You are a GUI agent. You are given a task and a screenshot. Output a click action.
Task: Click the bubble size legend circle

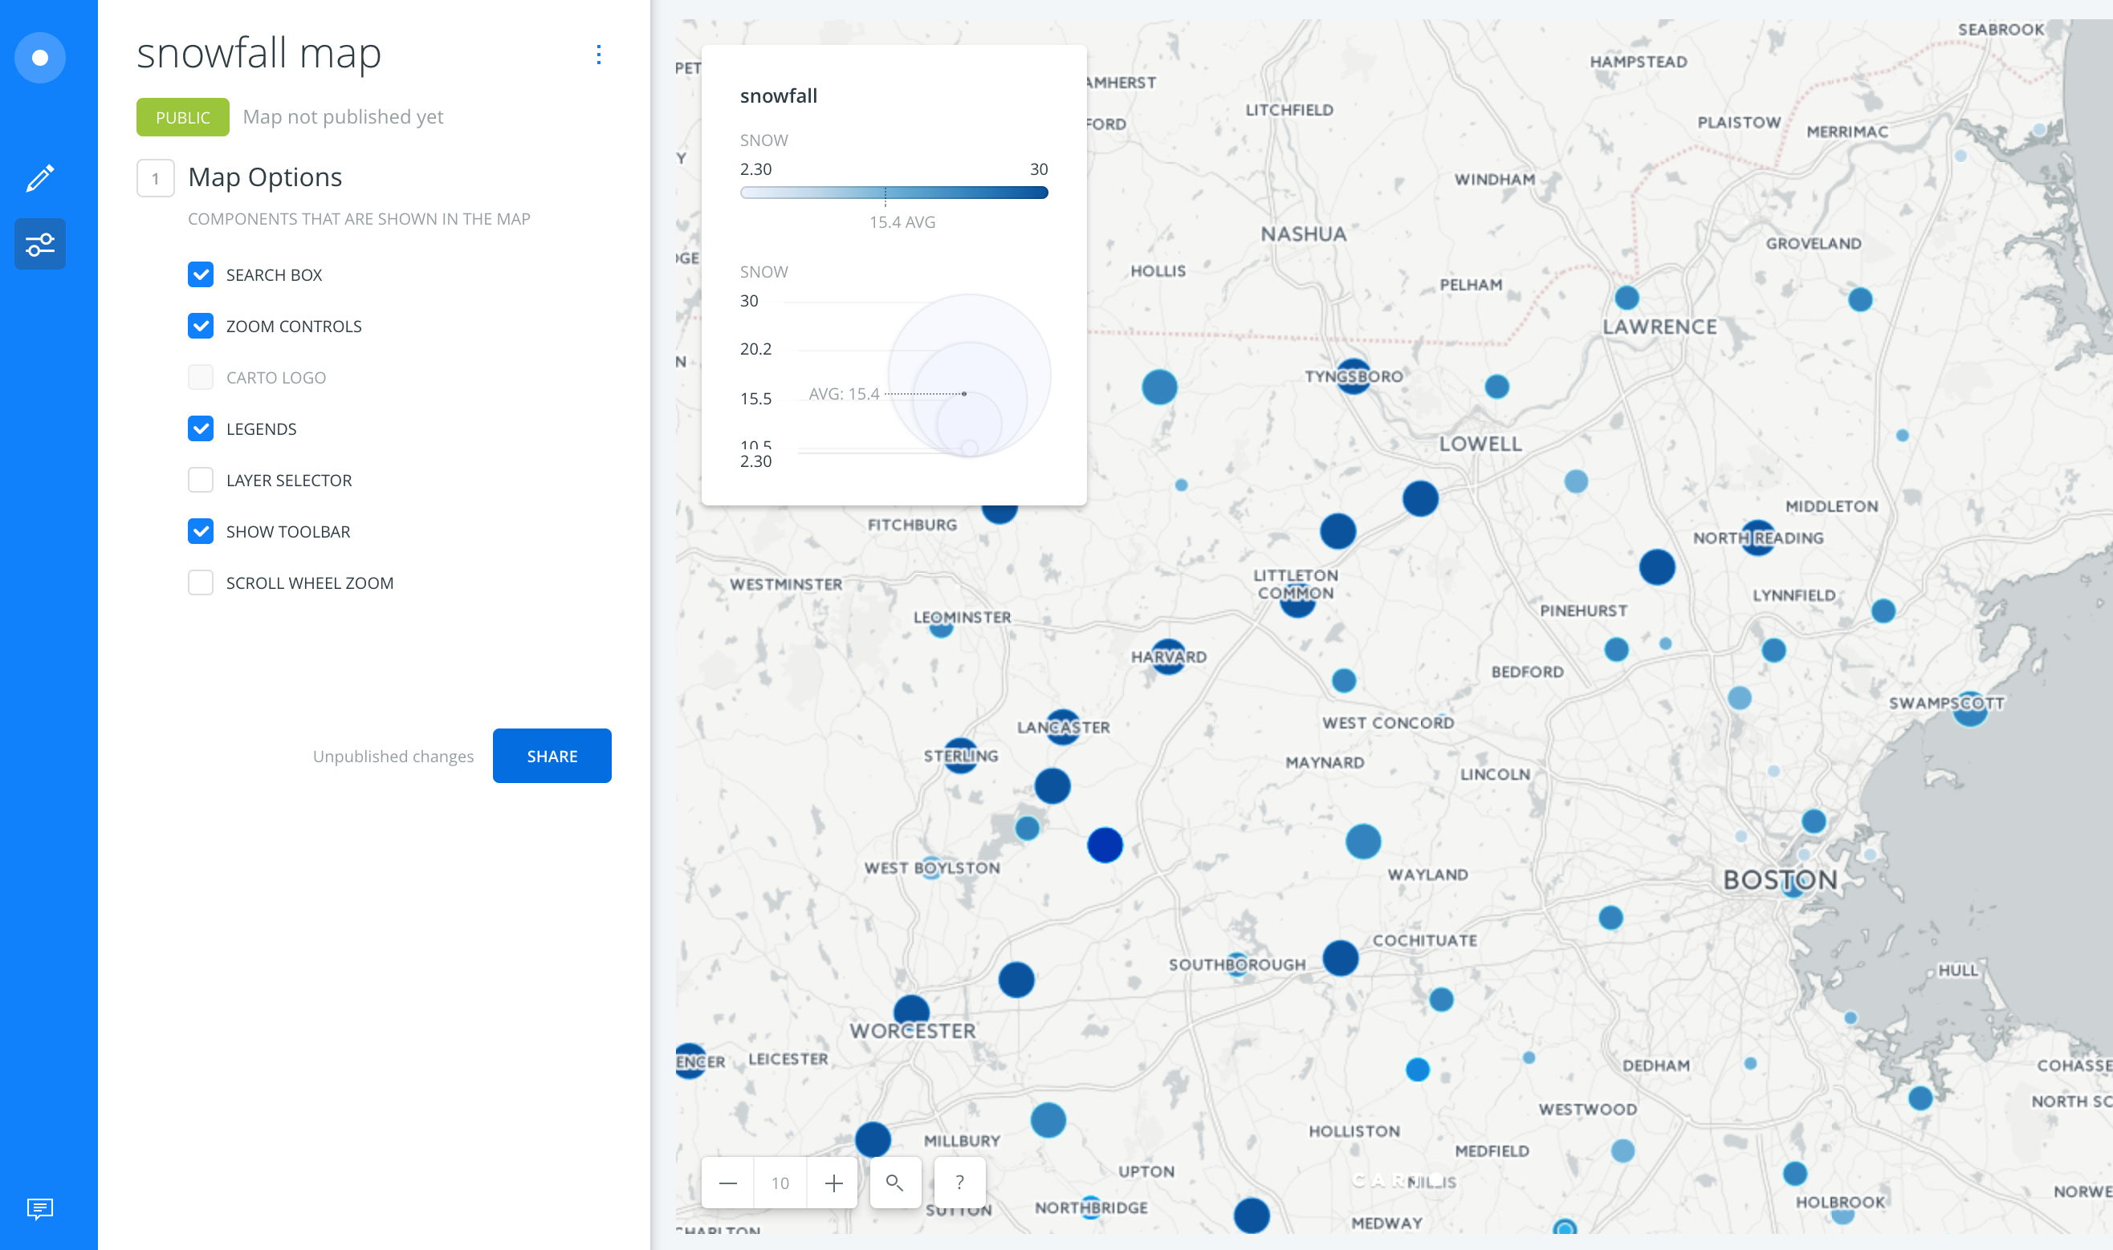[x=969, y=375]
